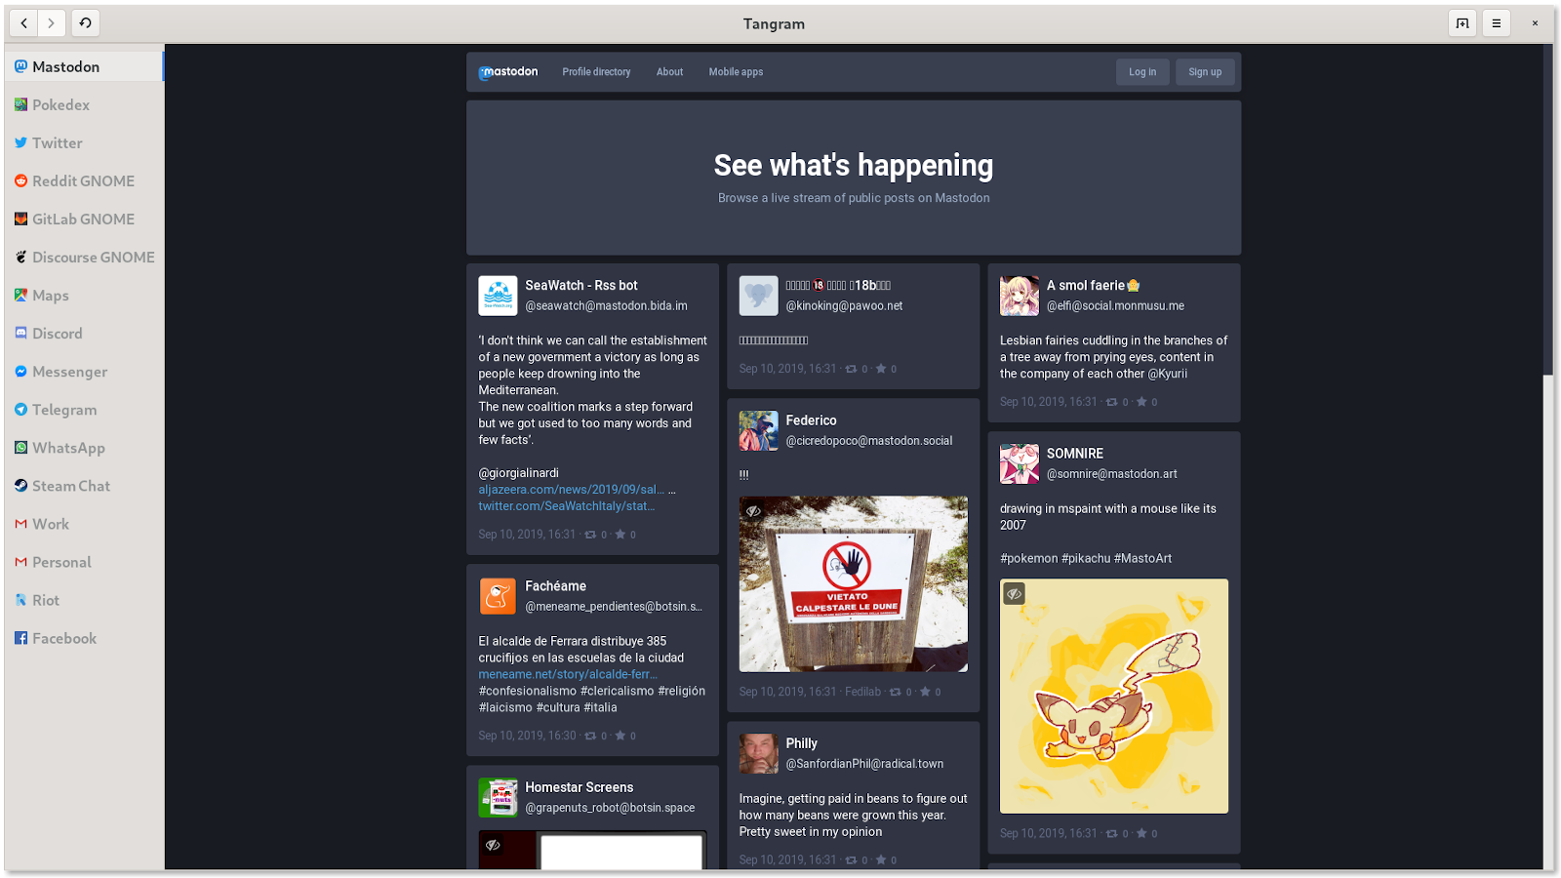Image resolution: width=1561 pixels, height=878 pixels.
Task: Hide the Pikachu artwork with eye icon
Action: pos(1015,593)
